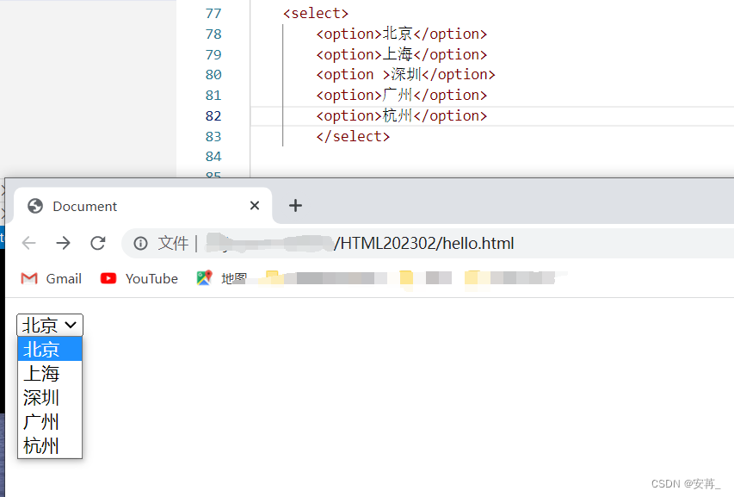Choose 上海 in the dropdown list

pyautogui.click(x=50, y=373)
